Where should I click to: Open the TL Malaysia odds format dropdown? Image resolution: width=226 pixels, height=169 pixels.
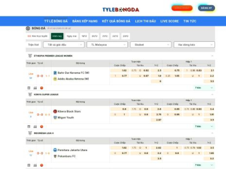[107, 45]
